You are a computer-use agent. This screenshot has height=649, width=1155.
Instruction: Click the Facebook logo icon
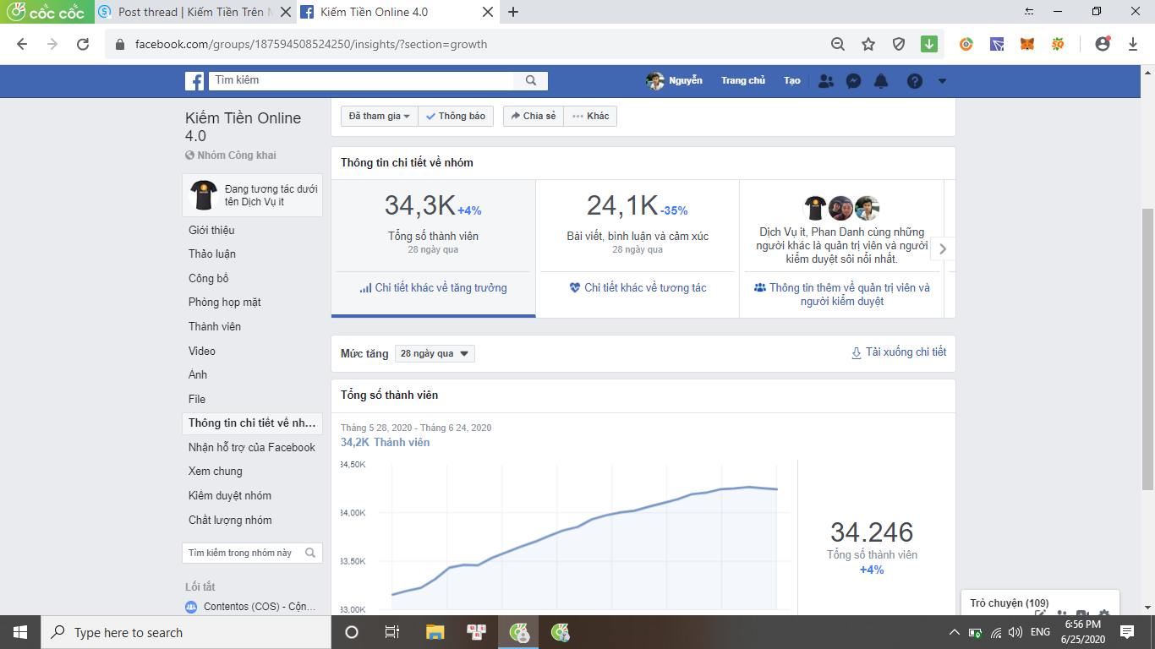click(194, 81)
